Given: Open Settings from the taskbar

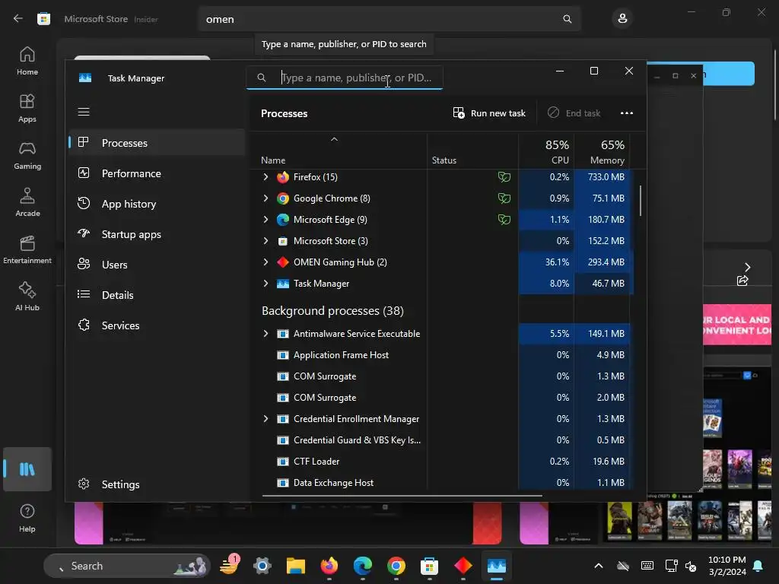Looking at the screenshot, I should click(x=262, y=566).
